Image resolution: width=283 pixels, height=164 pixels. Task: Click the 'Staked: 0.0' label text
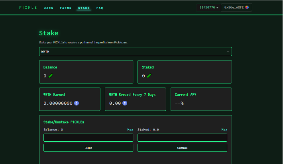click(148, 130)
